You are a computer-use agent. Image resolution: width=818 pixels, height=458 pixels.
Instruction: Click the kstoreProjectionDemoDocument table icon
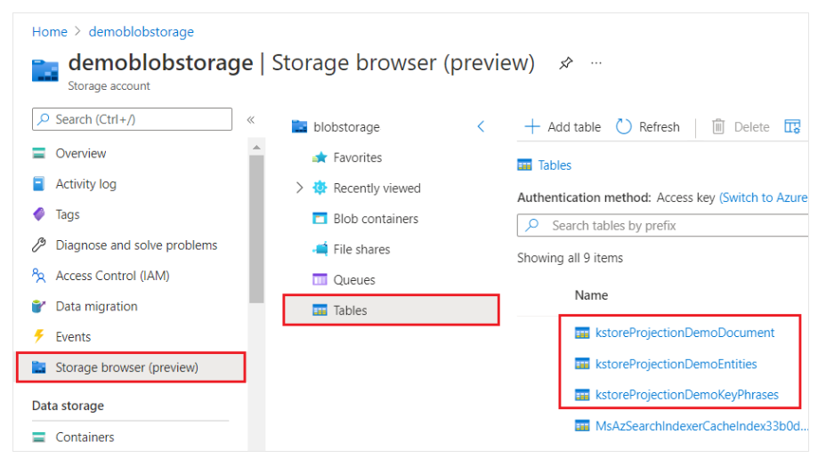(x=582, y=333)
